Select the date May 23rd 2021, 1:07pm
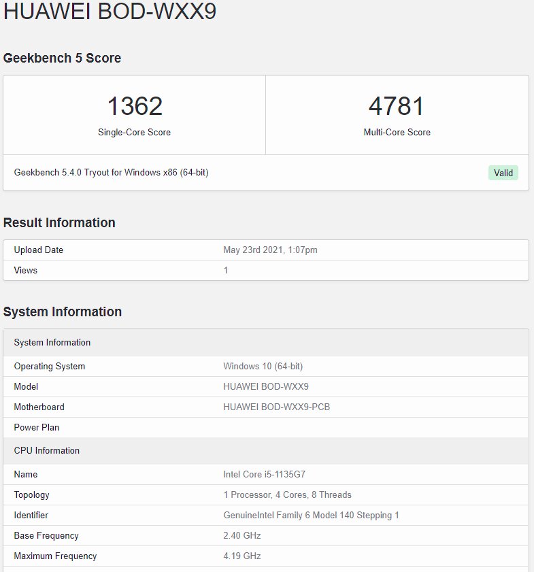 click(270, 250)
